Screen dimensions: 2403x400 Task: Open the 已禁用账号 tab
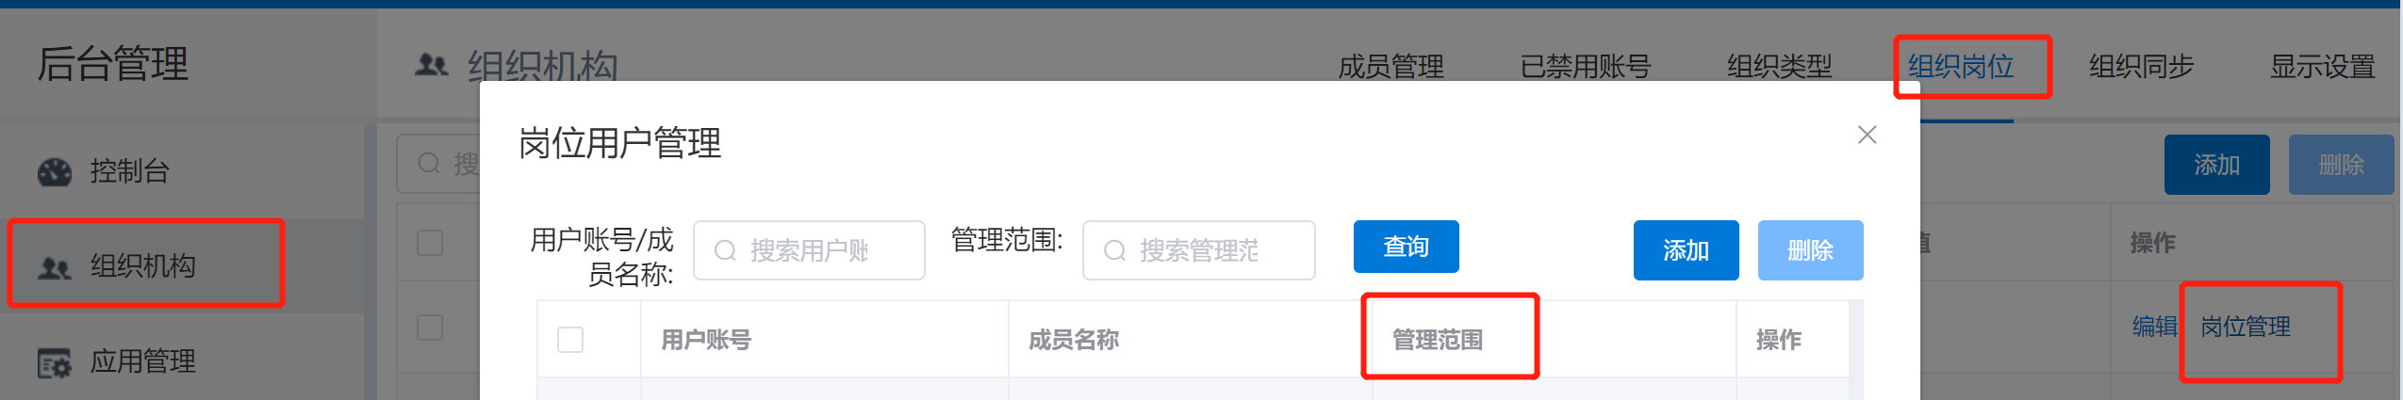click(x=1586, y=67)
